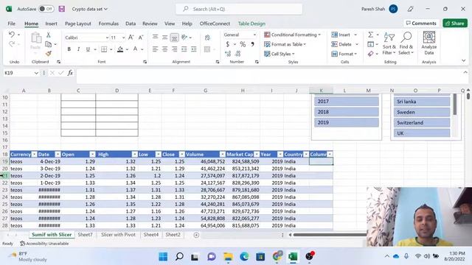Click the Percent Style icon

coord(243,44)
